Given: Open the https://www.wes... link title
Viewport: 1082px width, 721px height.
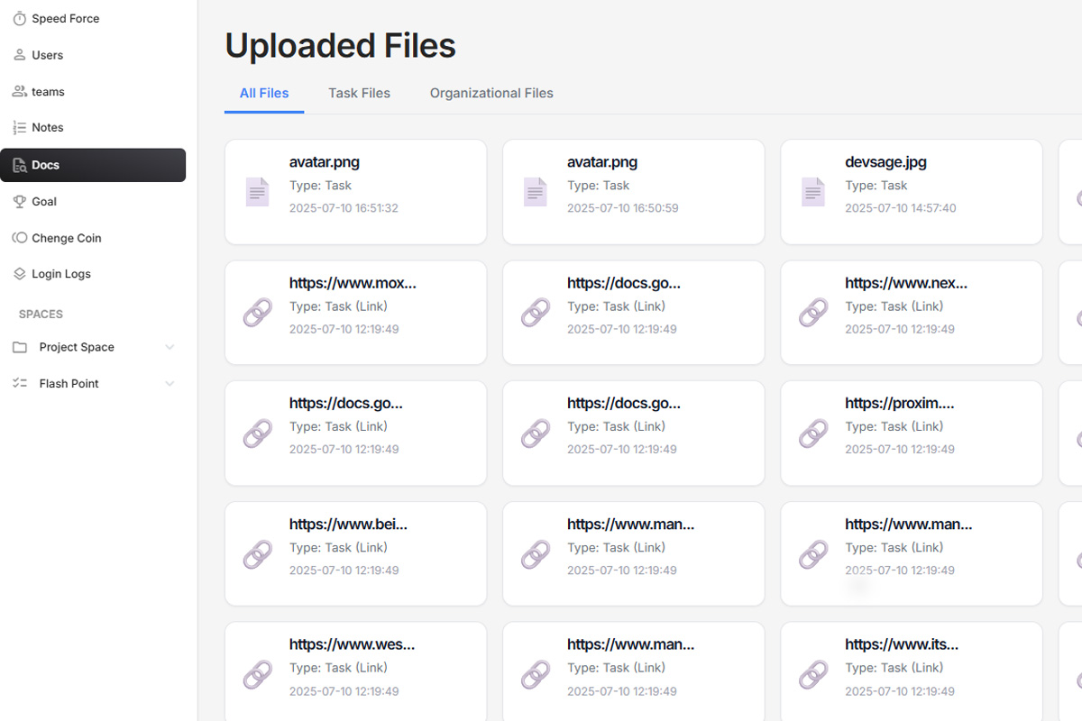Looking at the screenshot, I should 353,644.
